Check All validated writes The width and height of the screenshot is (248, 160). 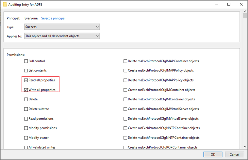click(x=26, y=147)
